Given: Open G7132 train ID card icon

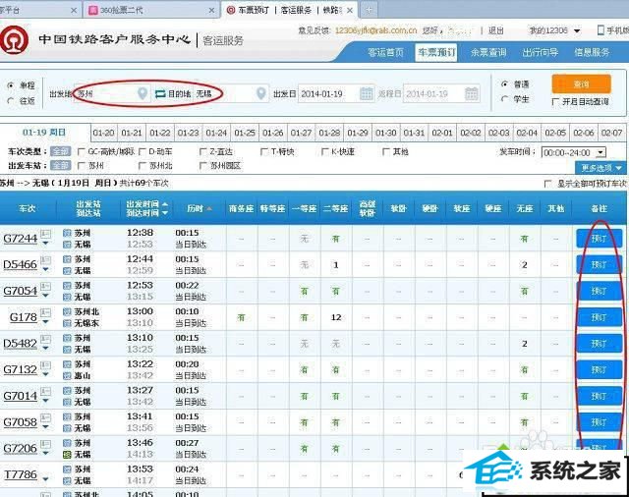Looking at the screenshot, I should [x=46, y=365].
